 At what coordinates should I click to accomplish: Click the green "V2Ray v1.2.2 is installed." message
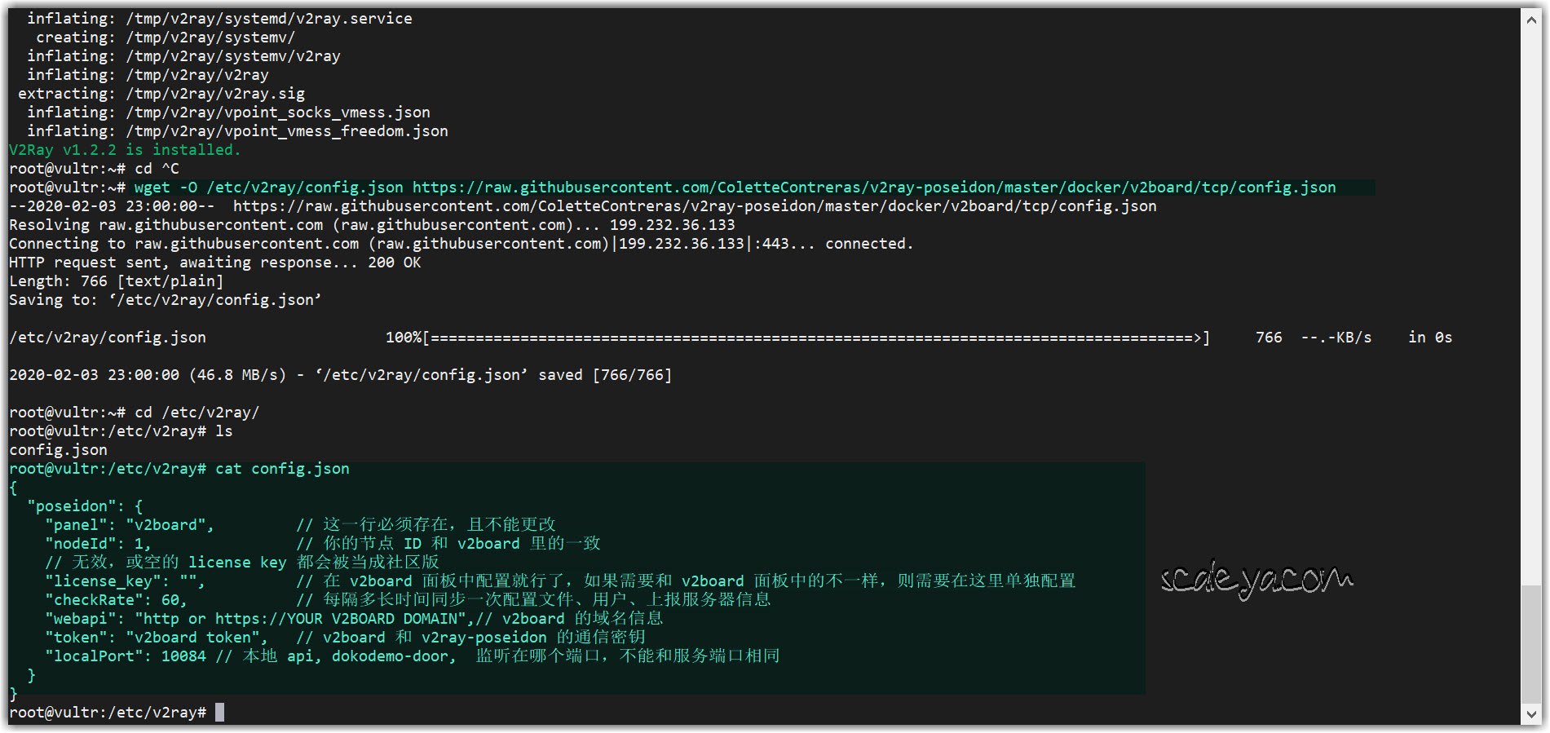point(125,150)
